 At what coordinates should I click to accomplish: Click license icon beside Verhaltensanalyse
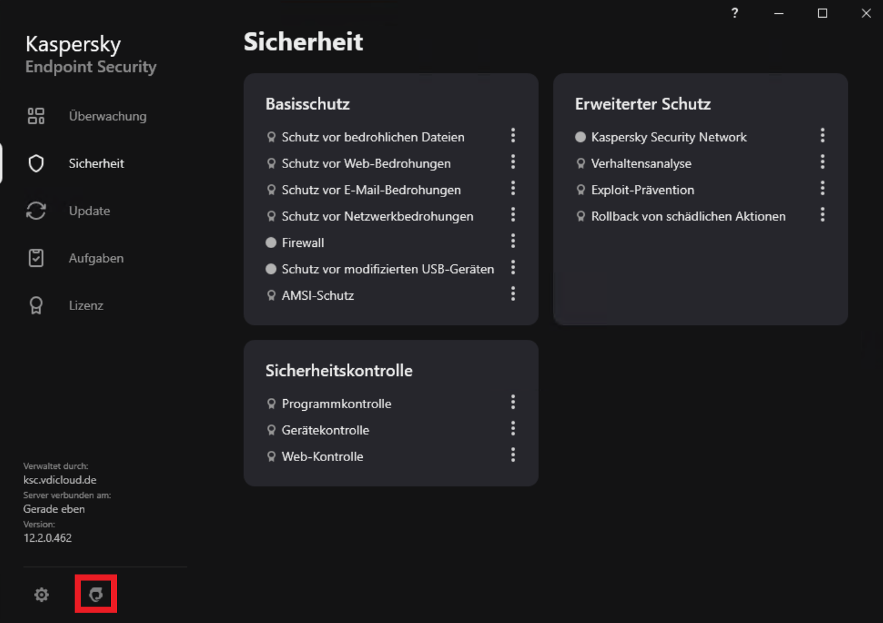(581, 163)
